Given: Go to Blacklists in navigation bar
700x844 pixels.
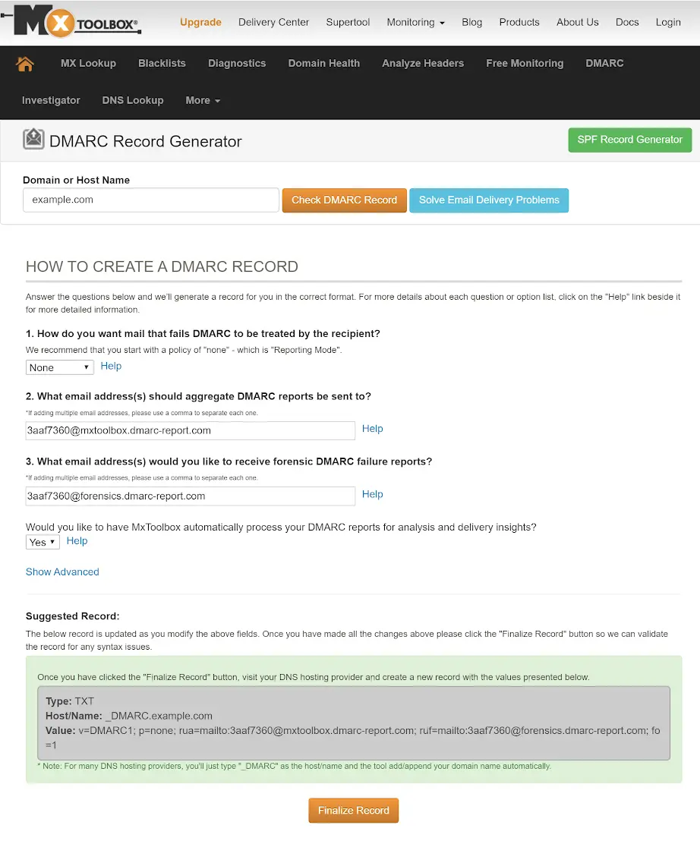Looking at the screenshot, I should [x=162, y=63].
